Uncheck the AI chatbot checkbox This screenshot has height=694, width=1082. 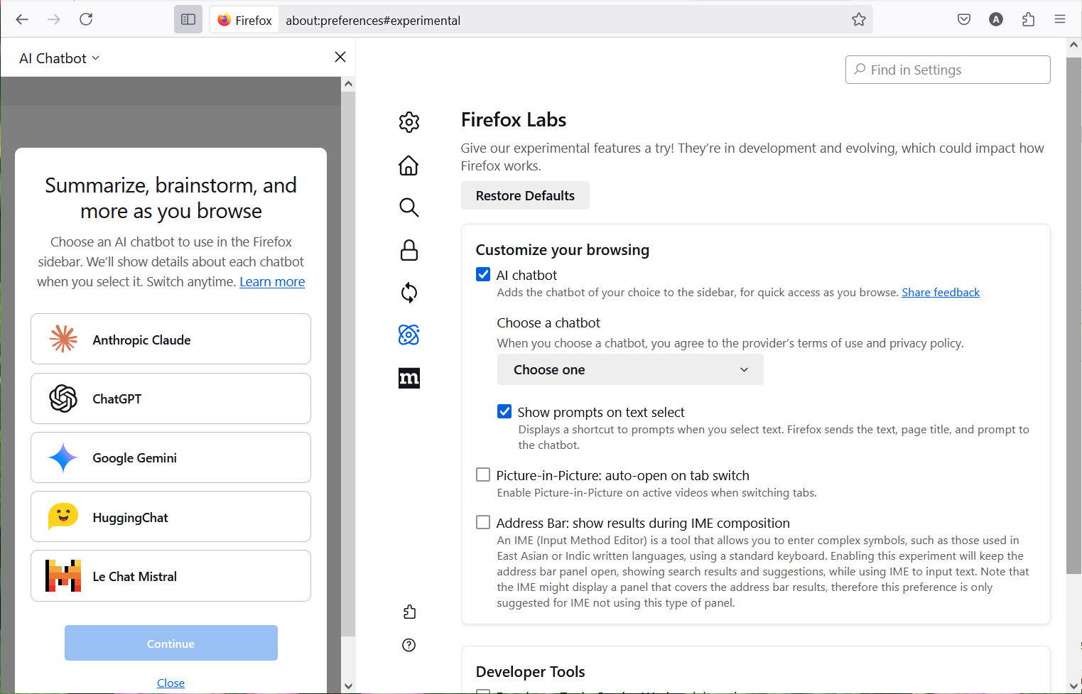(483, 274)
